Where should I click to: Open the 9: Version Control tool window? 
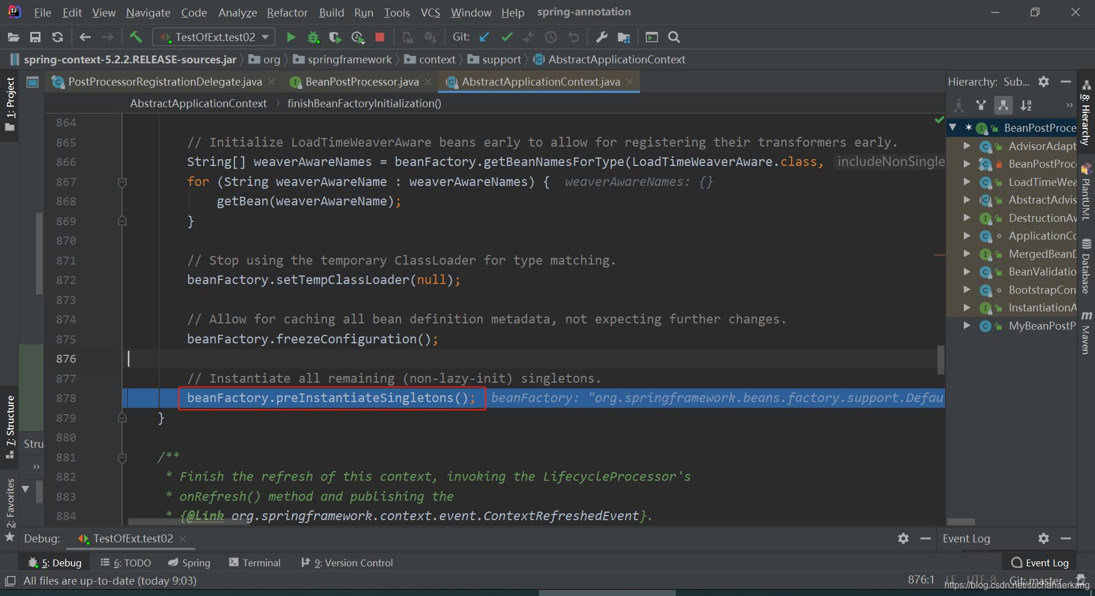[347, 563]
